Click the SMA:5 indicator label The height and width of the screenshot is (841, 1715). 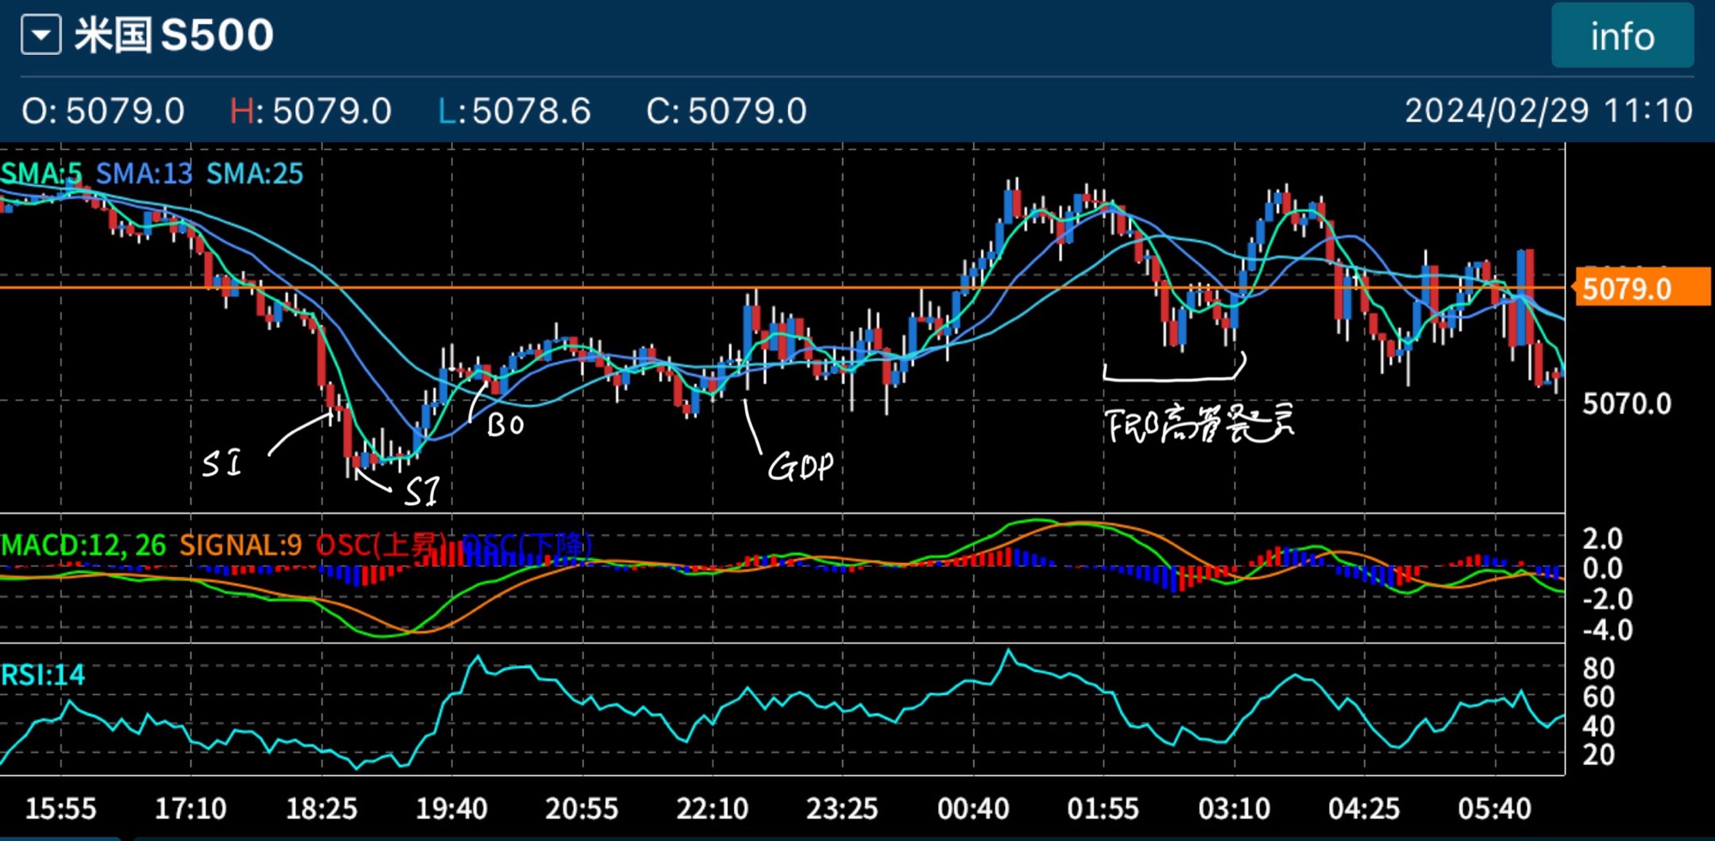41,174
